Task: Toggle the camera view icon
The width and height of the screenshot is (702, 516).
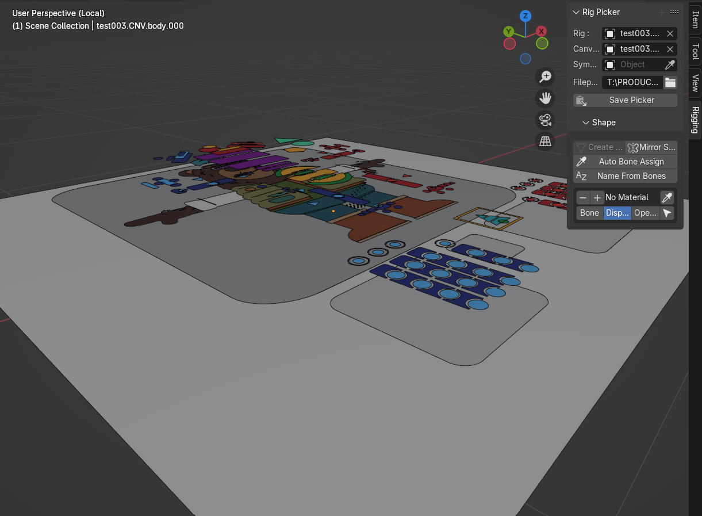Action: [545, 120]
